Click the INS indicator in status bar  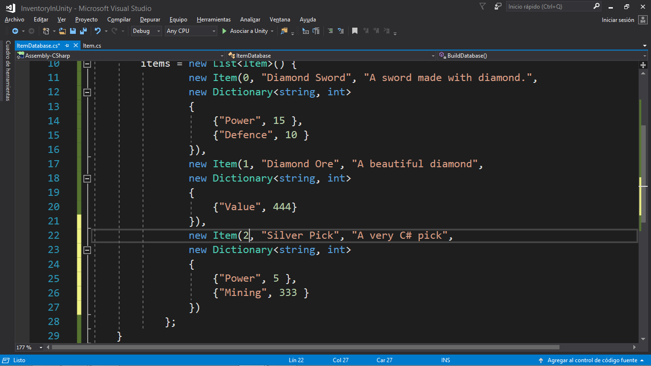point(446,360)
